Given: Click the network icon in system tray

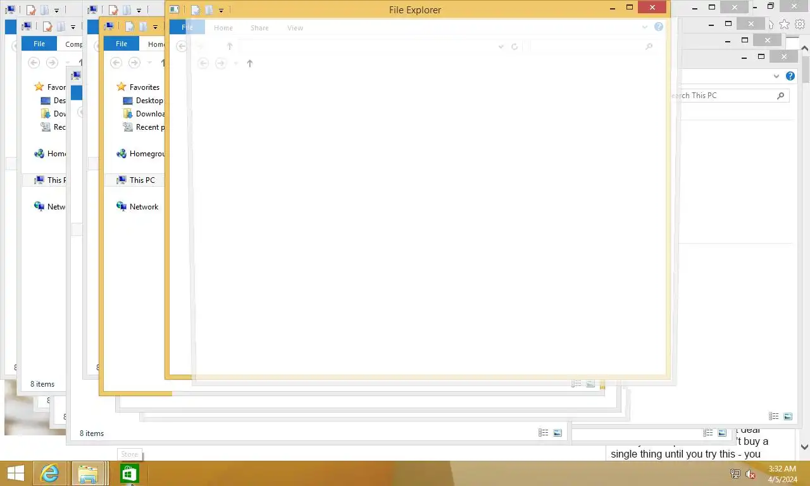Looking at the screenshot, I should coord(735,474).
